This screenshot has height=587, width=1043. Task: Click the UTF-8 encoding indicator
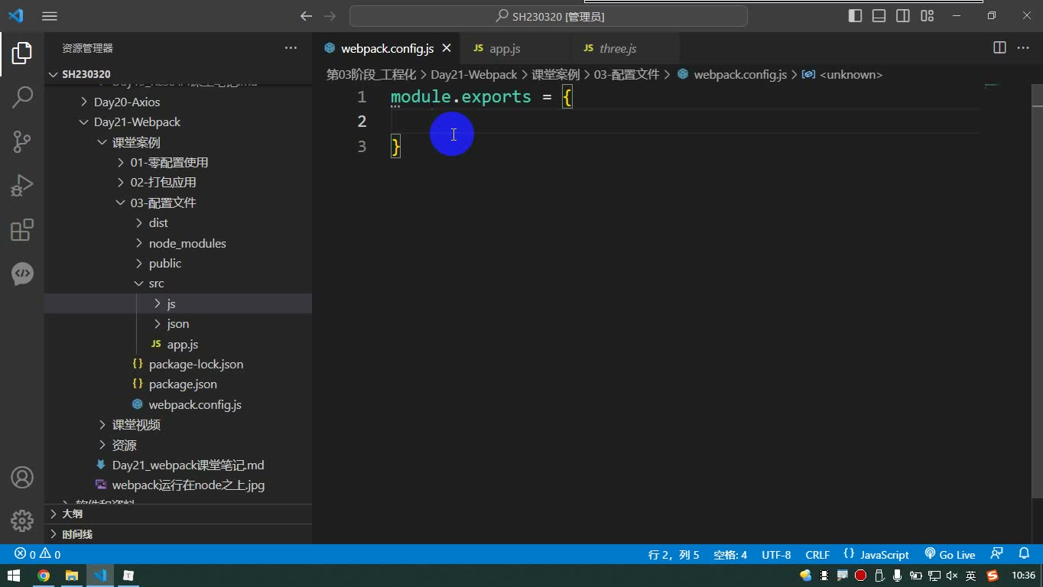point(776,554)
